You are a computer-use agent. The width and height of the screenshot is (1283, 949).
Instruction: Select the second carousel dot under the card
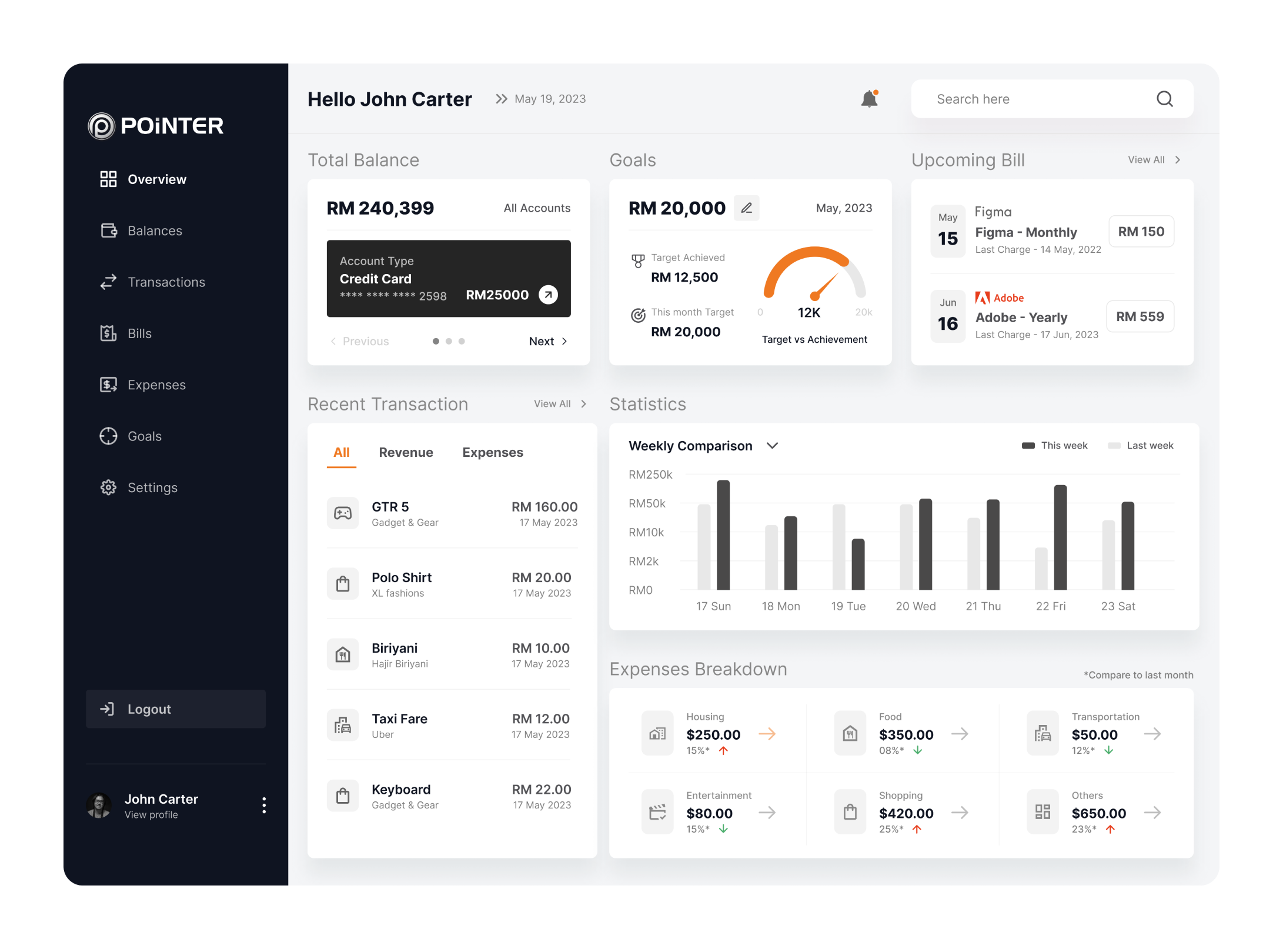point(449,341)
